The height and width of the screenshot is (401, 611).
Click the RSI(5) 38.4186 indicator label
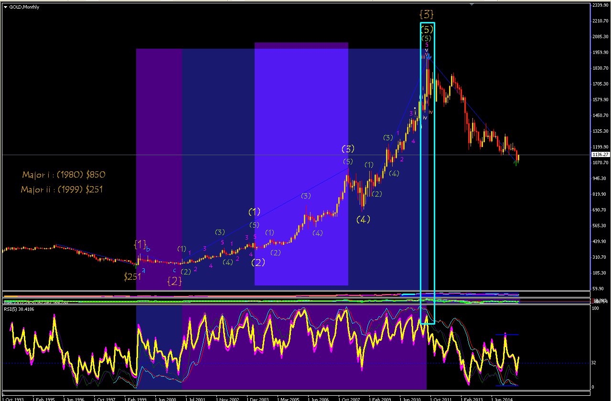(19, 309)
